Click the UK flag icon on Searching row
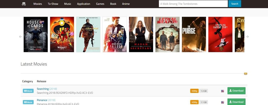The image size is (268, 105). [222, 91]
